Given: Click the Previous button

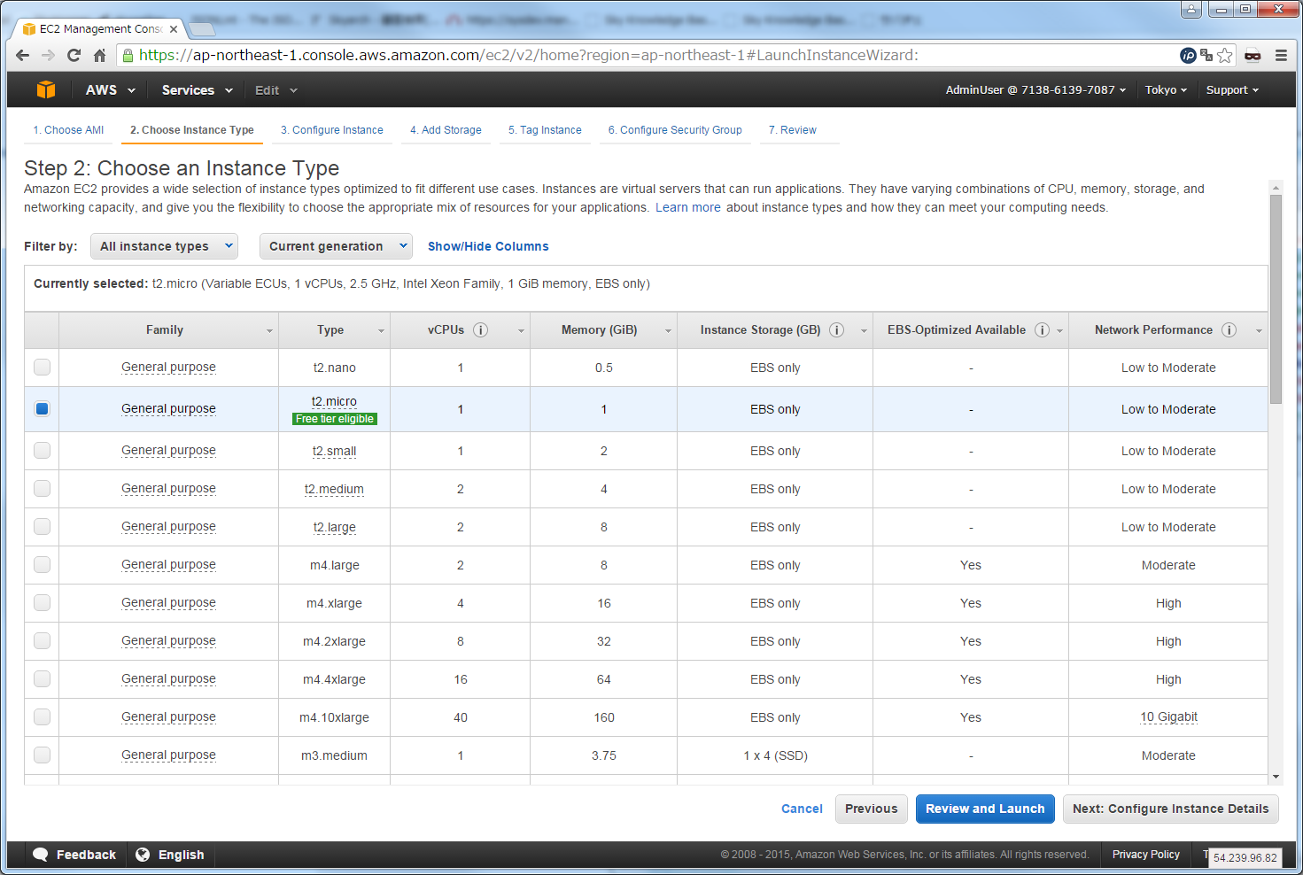Looking at the screenshot, I should 871,809.
